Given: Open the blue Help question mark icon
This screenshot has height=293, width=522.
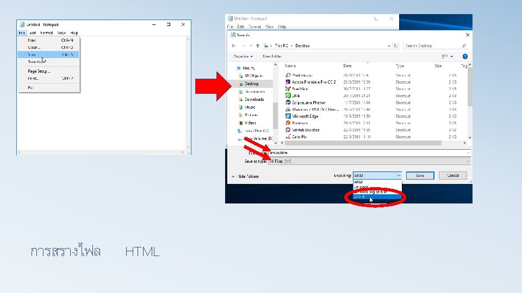Looking at the screenshot, I should tap(465, 56).
